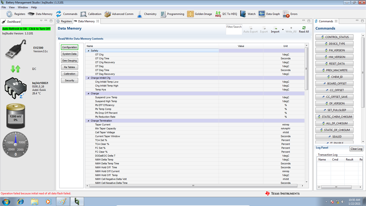Send the SEALED command
Screen dimensions: 366x206
334,137
